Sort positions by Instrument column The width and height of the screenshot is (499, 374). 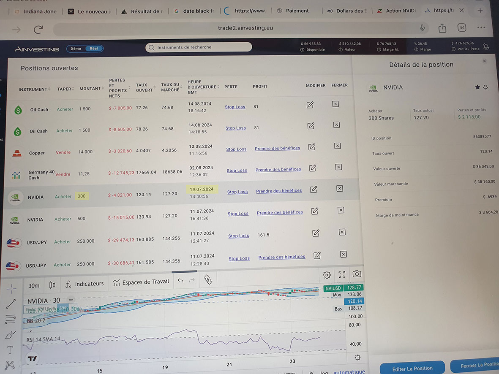[34, 89]
